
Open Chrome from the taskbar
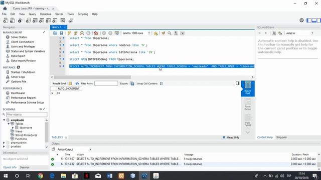(40, 175)
